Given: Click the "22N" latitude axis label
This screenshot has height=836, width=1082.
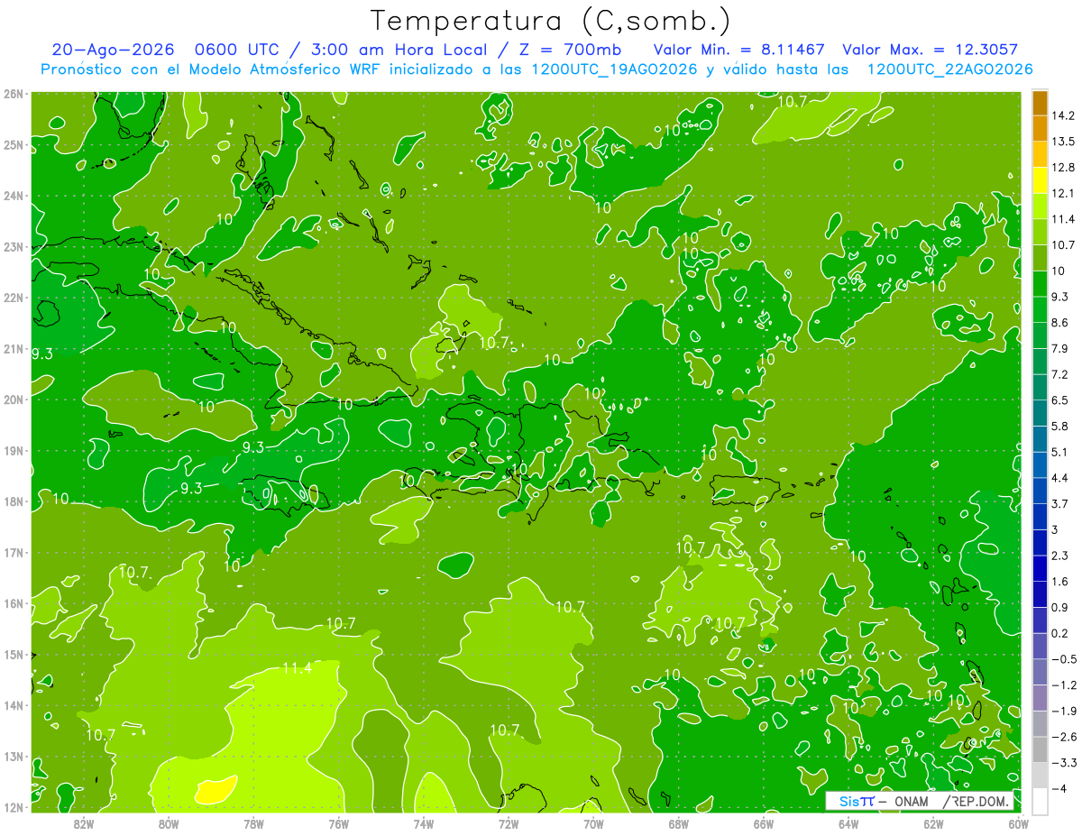Looking at the screenshot, I should pyautogui.click(x=13, y=298).
